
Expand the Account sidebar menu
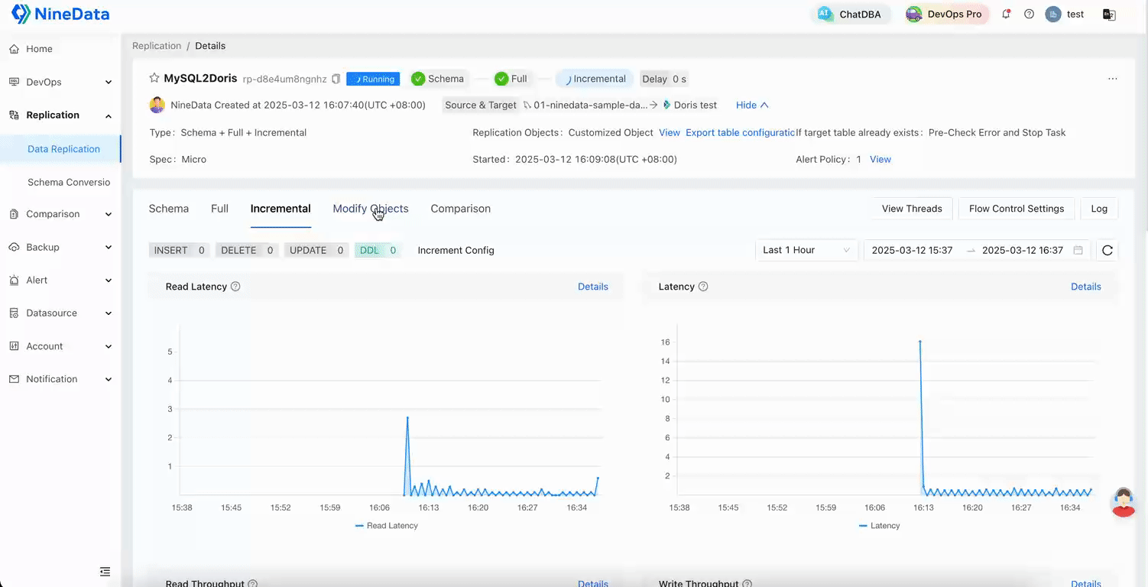60,346
